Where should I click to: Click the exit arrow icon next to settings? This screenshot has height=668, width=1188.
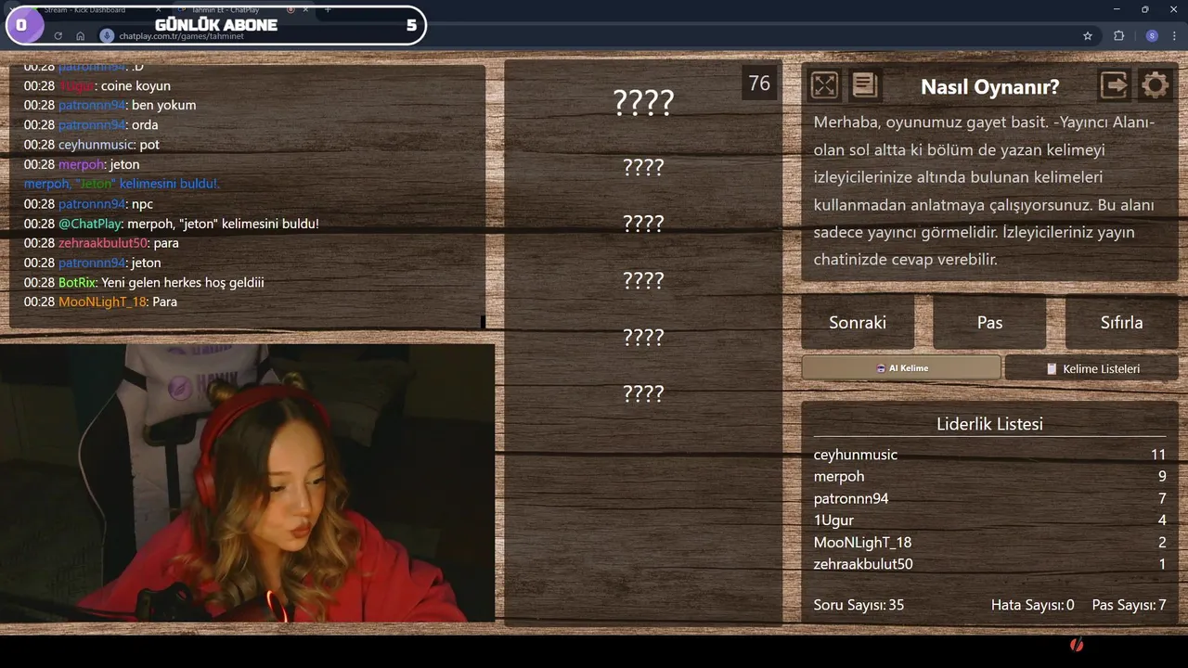(x=1114, y=85)
